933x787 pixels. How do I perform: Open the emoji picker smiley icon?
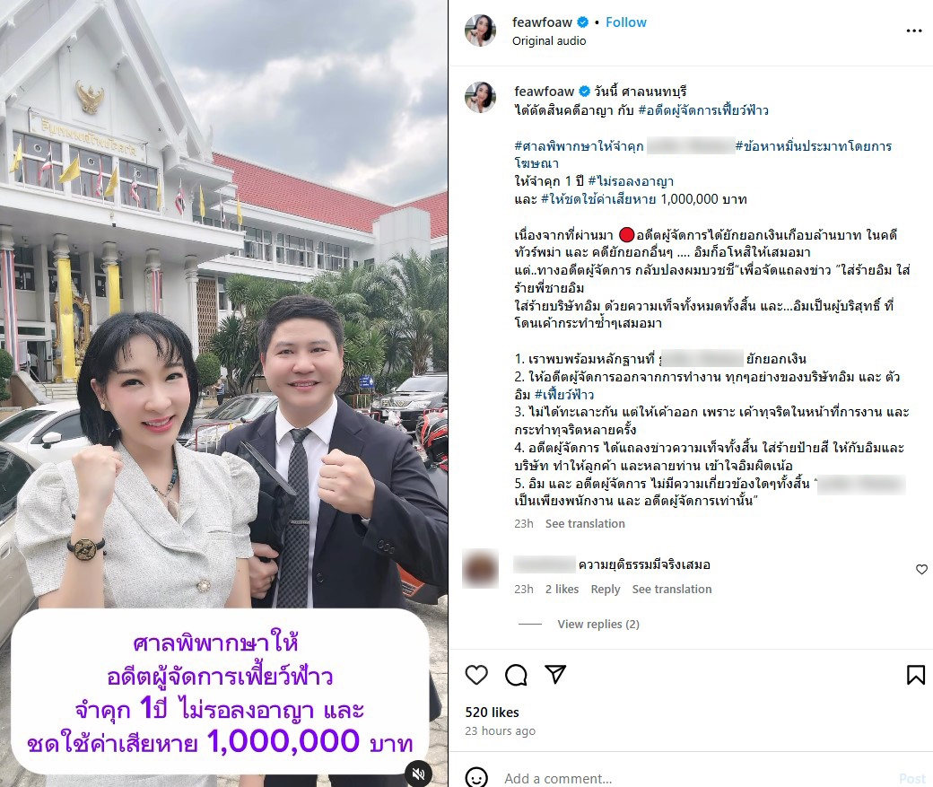coord(476,777)
